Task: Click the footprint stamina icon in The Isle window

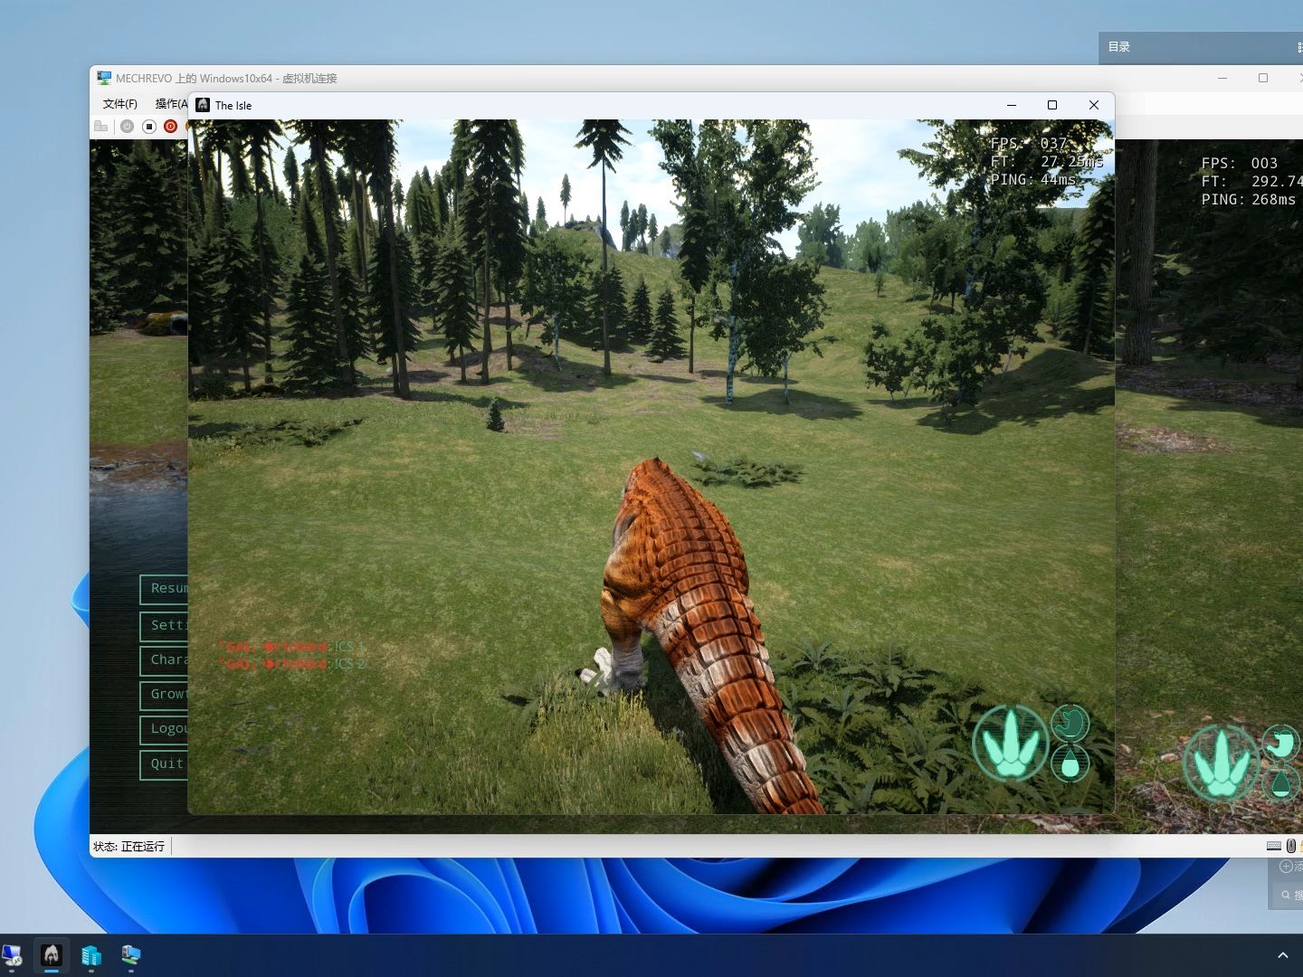Action: click(1011, 745)
